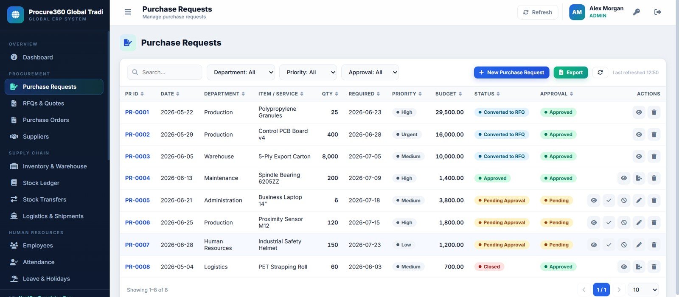Open Suppliers in sidebar

point(54,137)
